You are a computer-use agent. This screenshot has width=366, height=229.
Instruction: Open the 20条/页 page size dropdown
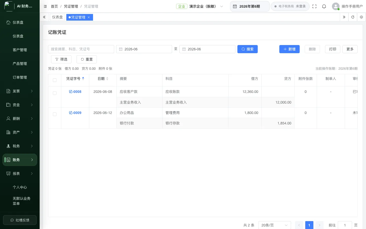(275, 225)
